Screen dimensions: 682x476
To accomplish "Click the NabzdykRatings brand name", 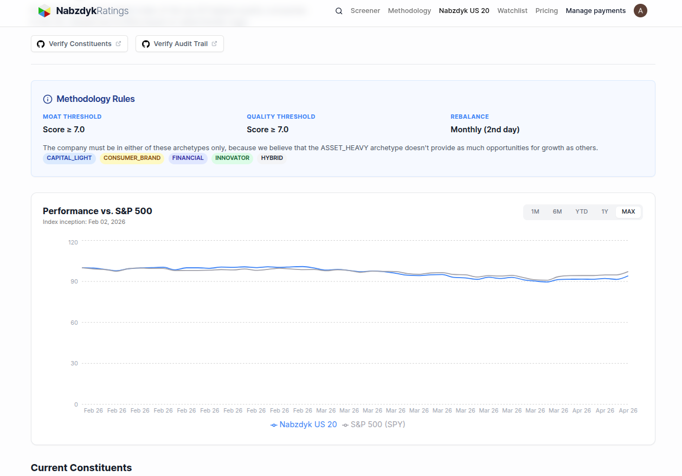I will [x=92, y=11].
